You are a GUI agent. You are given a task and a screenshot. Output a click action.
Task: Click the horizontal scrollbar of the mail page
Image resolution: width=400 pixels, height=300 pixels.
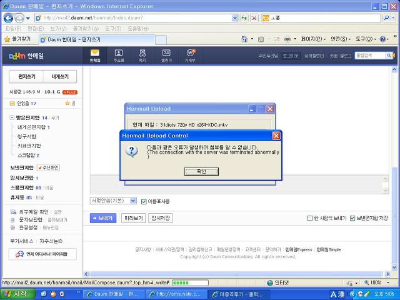coord(237,274)
